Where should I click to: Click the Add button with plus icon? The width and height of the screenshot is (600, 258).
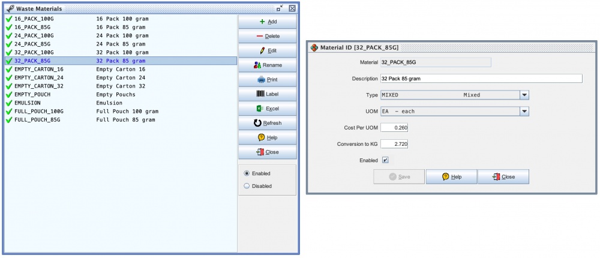(267, 22)
